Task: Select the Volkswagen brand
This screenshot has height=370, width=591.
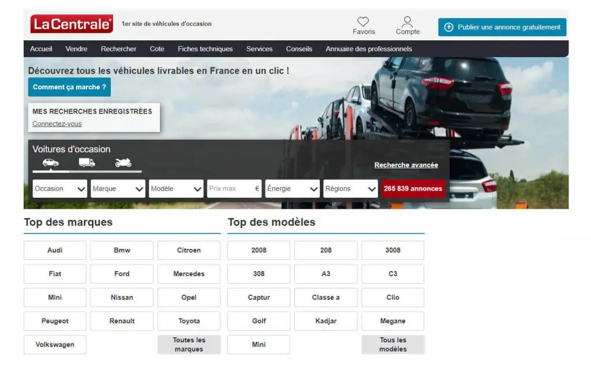Action: tap(55, 345)
